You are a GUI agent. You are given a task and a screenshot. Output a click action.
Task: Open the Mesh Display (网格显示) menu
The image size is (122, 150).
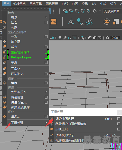[x=52, y=4]
